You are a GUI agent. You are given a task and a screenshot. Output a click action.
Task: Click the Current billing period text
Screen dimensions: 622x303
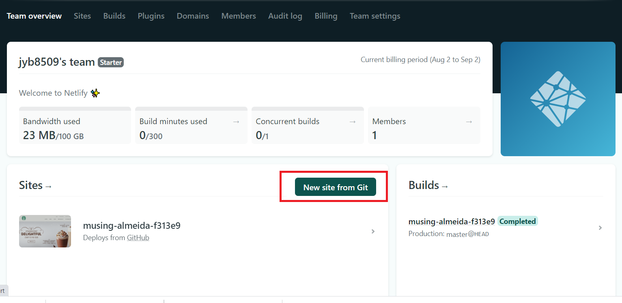pos(420,60)
